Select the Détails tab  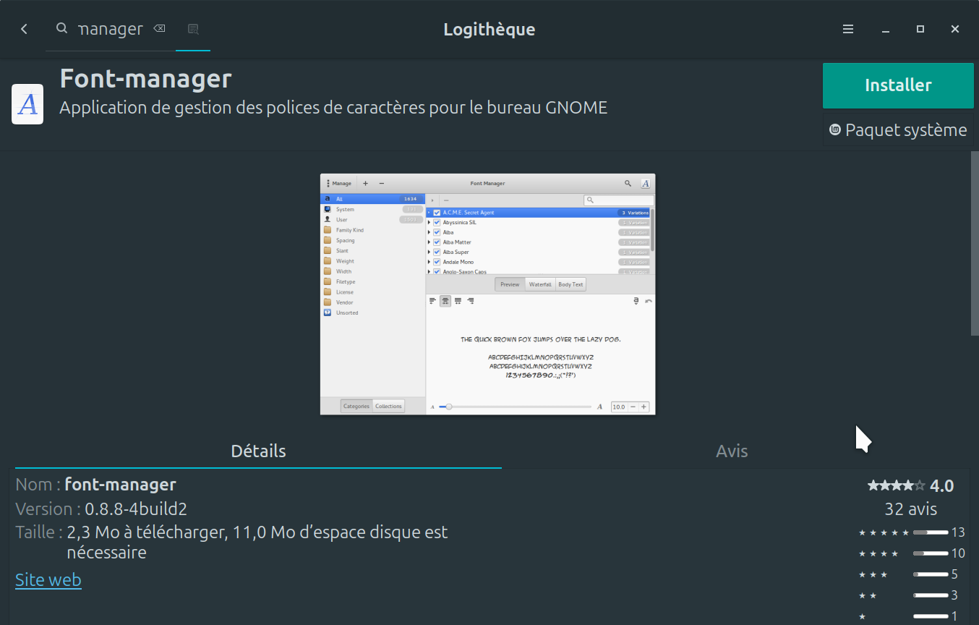[x=258, y=451]
